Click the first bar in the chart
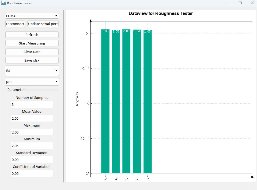The image size is (257, 190). pos(105,101)
